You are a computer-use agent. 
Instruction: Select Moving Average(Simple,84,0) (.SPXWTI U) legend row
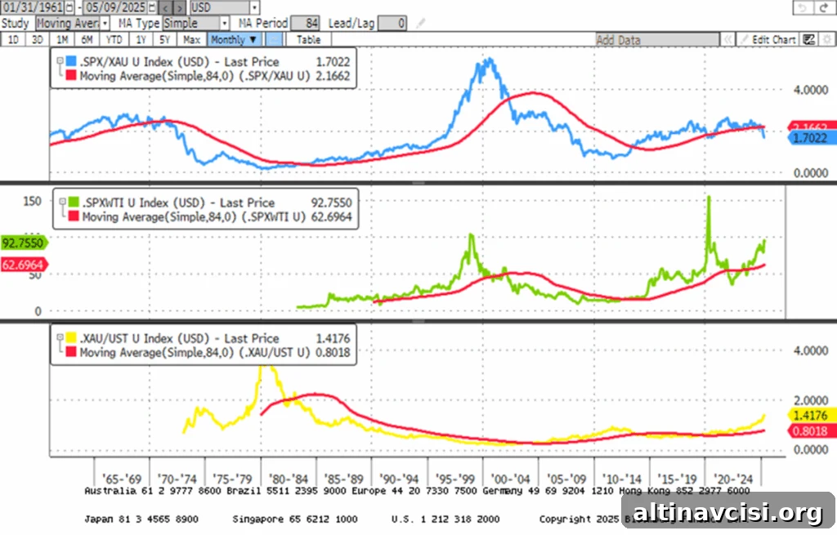210,216
